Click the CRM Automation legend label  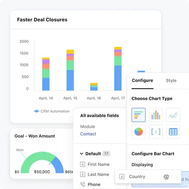[x=55, y=111]
